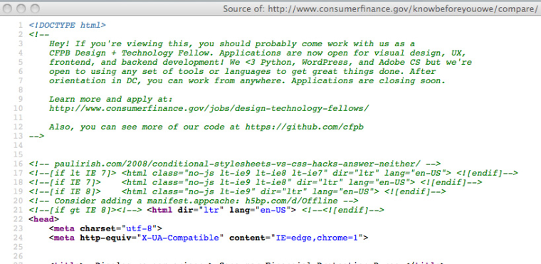This screenshot has height=264, width=541.
Task: Click the comment closing '-->' on line 13
Action: [36, 137]
